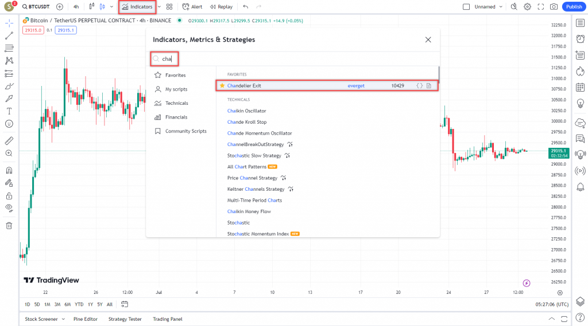
Task: Select brush drawing tool
Action: (x=9, y=86)
